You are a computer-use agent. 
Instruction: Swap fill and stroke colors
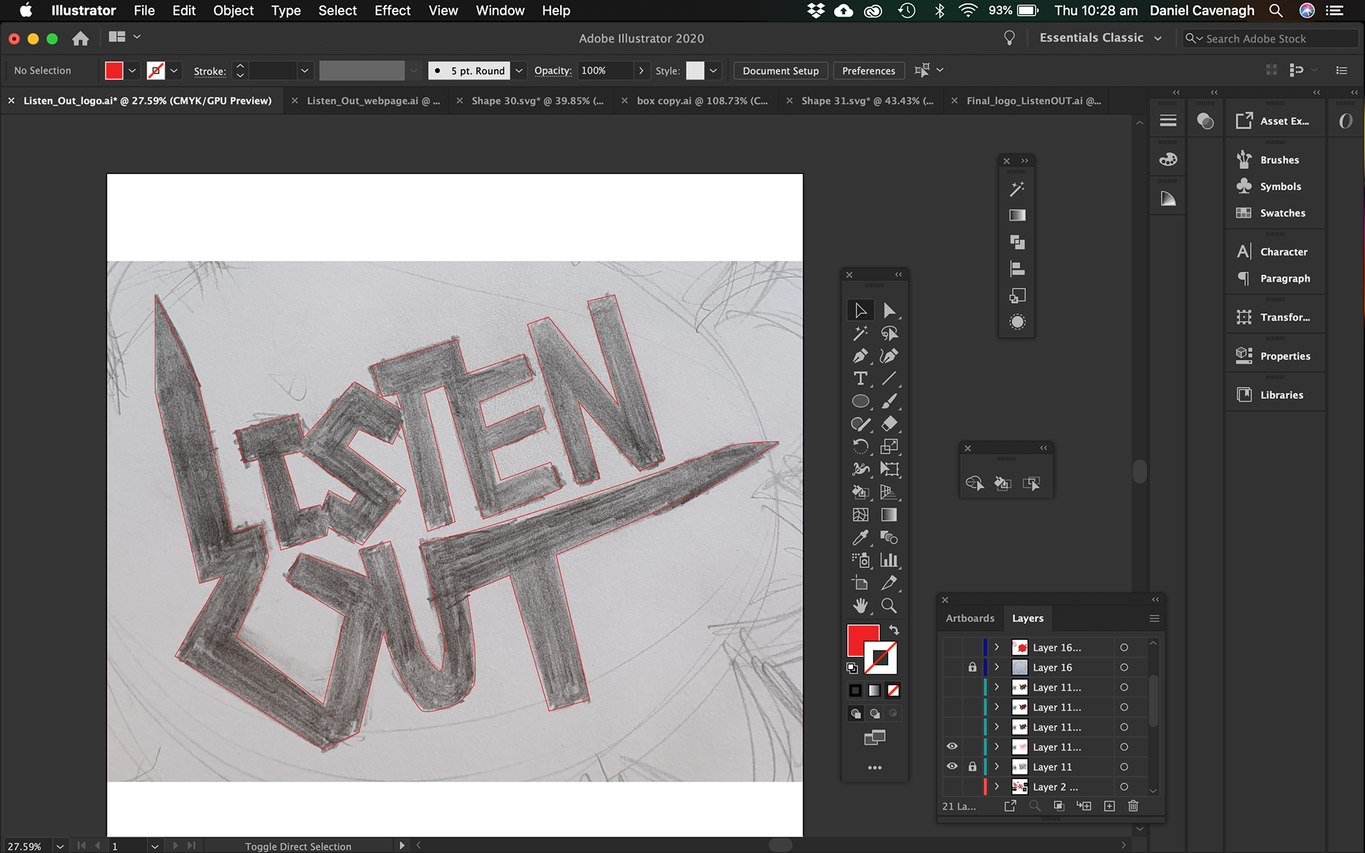click(894, 631)
